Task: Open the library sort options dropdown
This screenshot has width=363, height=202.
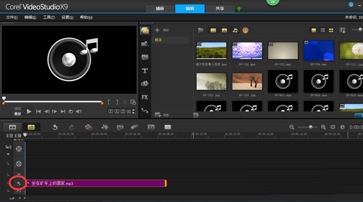Action: (x=342, y=30)
